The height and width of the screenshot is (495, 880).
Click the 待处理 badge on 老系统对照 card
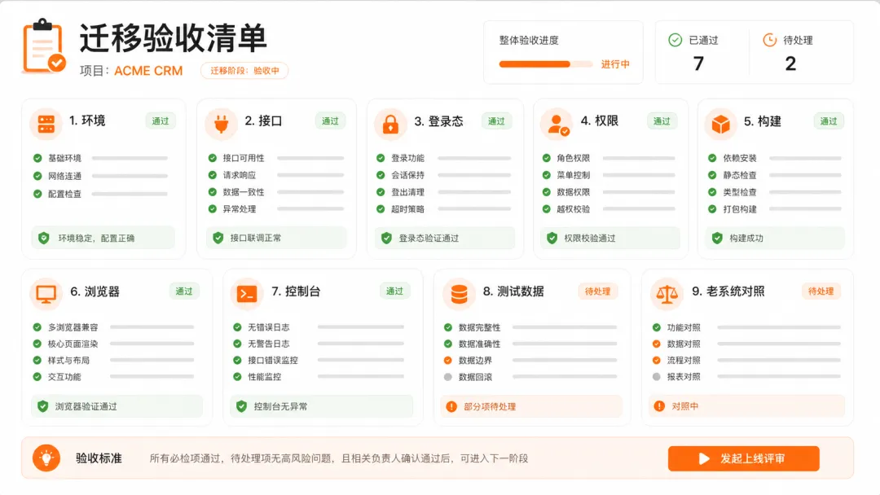click(821, 291)
